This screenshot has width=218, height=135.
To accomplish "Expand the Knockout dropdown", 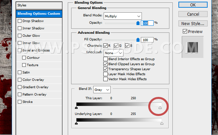I will click(113, 53).
